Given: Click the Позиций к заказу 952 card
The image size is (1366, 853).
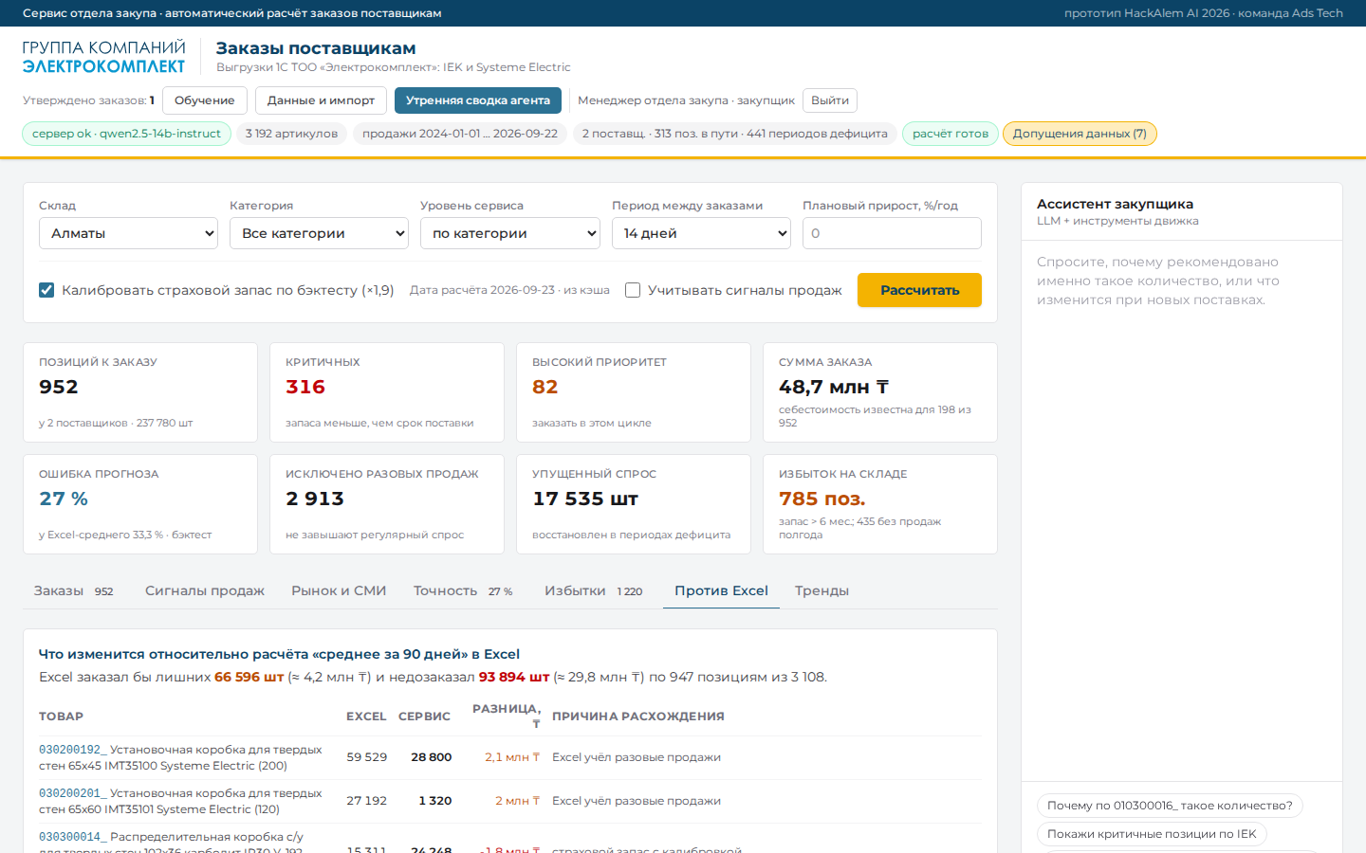Looking at the screenshot, I should (140, 392).
